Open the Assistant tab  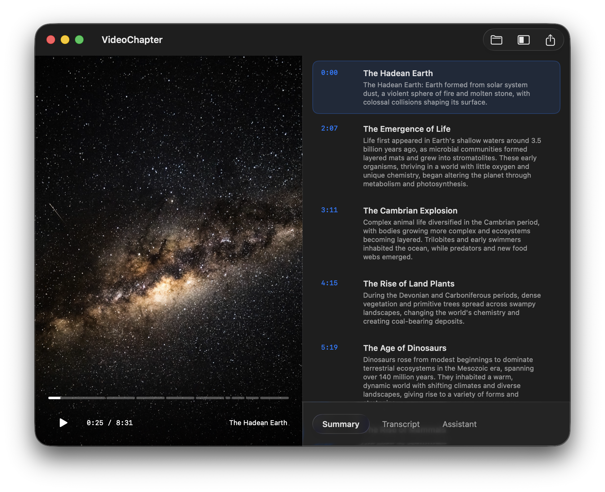pyautogui.click(x=459, y=424)
